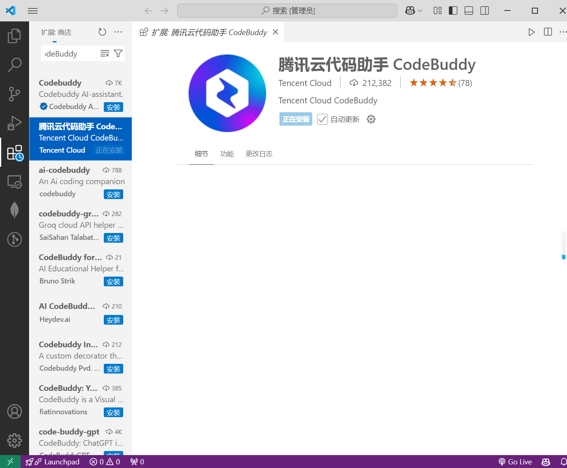Viewport: 567px width, 468px height.
Task: Open the Remote Explorer view
Action: pyautogui.click(x=15, y=181)
